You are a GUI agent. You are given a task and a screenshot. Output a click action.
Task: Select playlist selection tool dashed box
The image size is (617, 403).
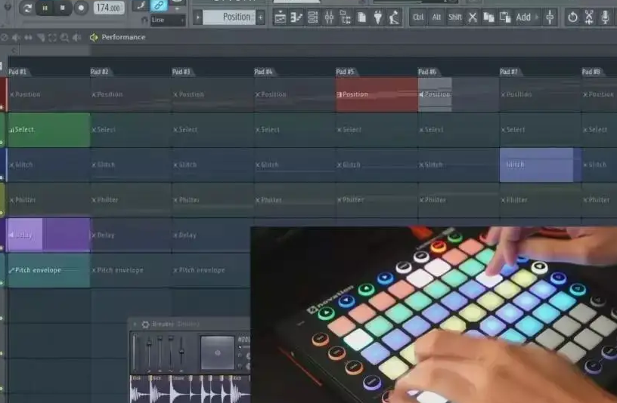52,37
